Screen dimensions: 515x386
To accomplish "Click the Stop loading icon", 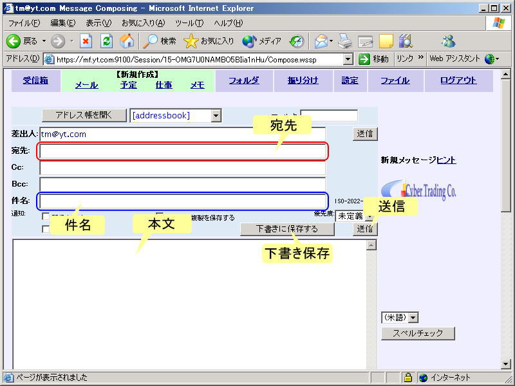I will coord(86,41).
